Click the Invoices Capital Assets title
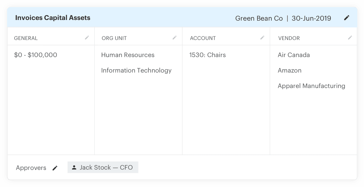Screen dimensions: 364x187 tap(53, 18)
